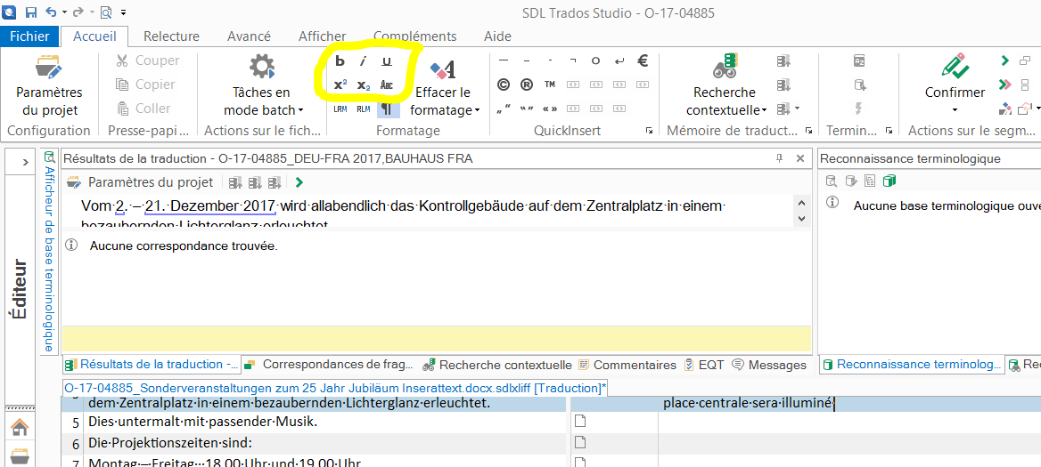Click the Couper button
This screenshot has width=1041, height=467.
point(147,61)
